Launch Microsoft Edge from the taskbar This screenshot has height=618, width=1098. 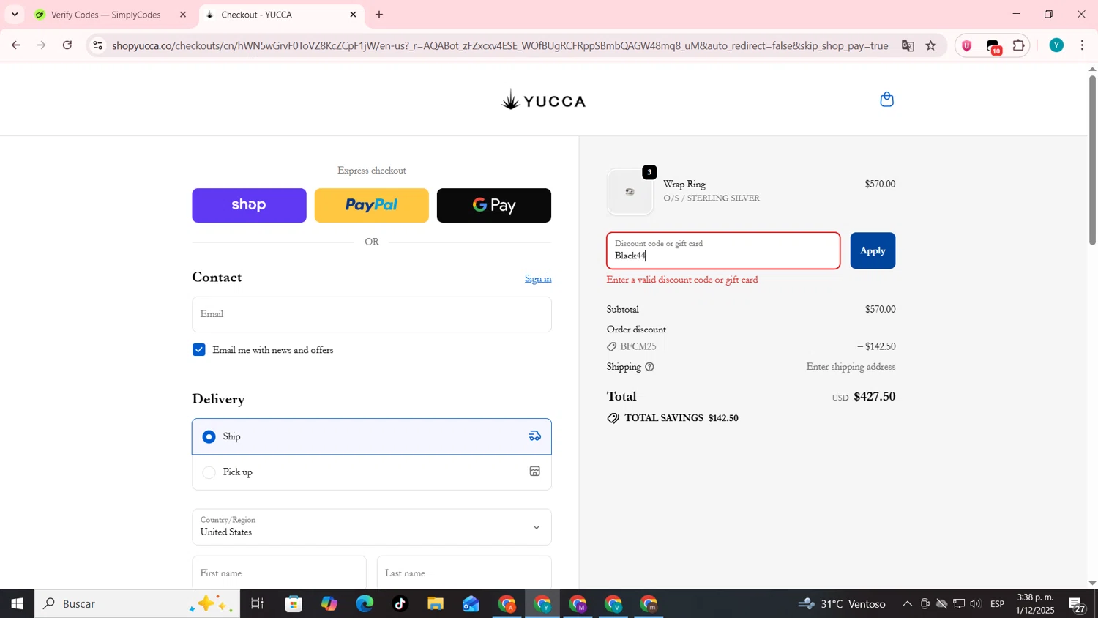[365, 604]
